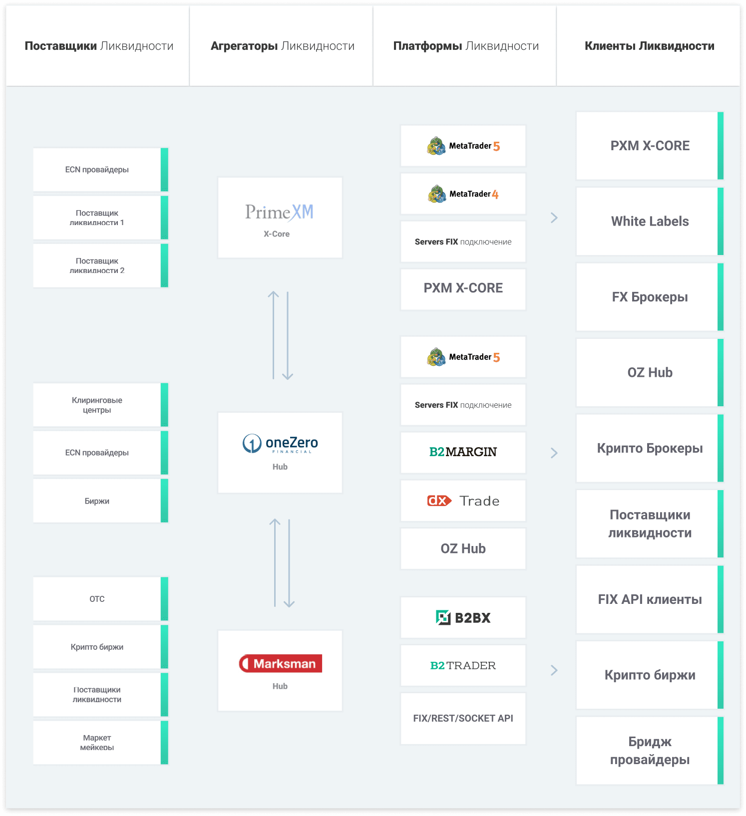
Task: Click the ECN провайдеры card above Биржи
Action: tap(100, 453)
